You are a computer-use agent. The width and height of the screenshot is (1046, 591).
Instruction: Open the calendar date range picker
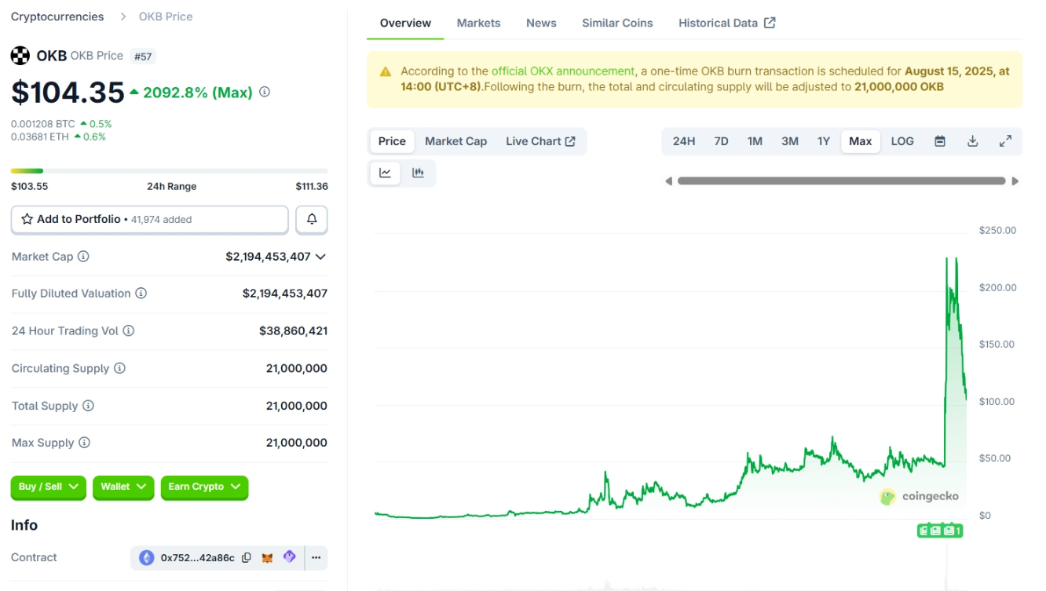point(940,141)
